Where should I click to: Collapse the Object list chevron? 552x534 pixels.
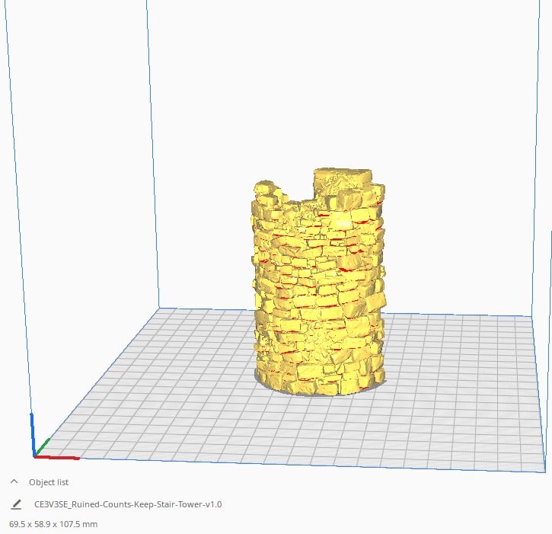(14, 482)
